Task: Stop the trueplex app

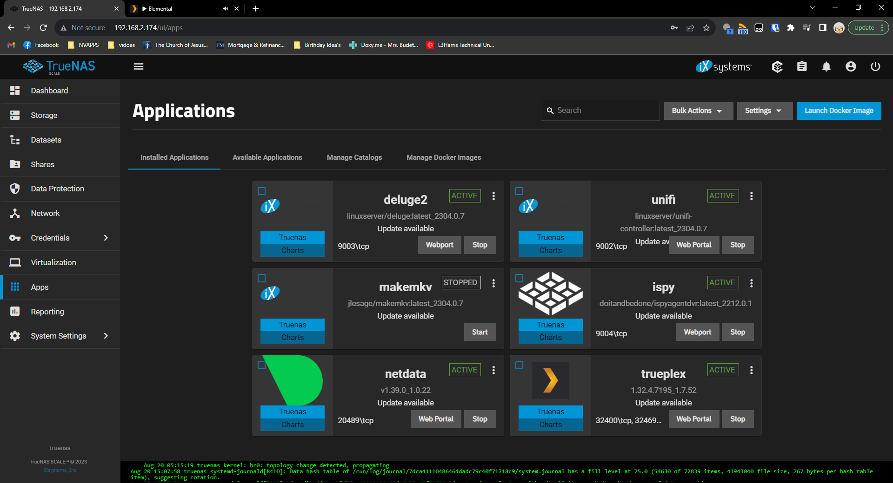Action: click(738, 419)
